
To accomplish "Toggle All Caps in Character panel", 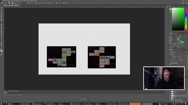I will 174,44.
